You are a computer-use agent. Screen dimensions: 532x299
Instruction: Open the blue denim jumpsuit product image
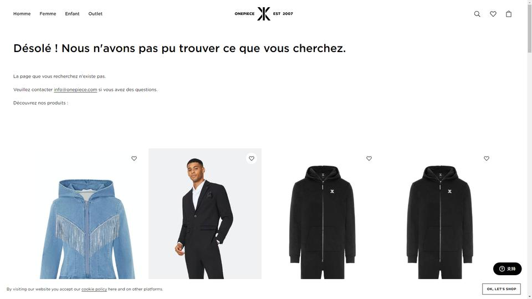(88, 214)
